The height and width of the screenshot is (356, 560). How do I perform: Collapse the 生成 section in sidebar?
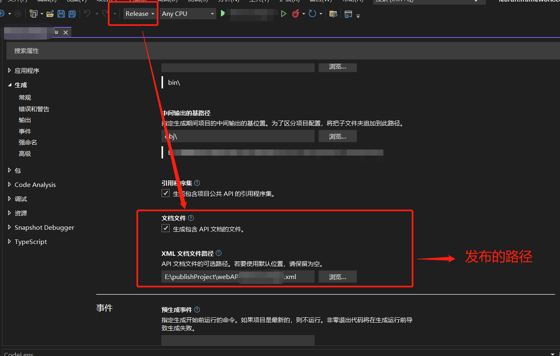(x=9, y=85)
